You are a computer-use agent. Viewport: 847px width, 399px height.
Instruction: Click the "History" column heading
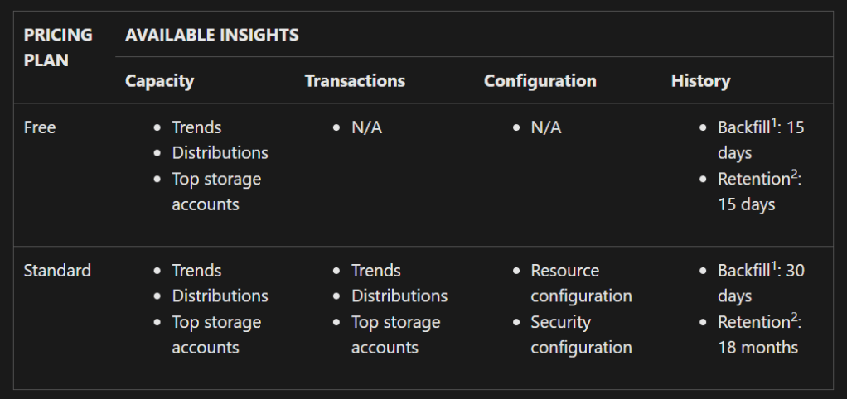pyautogui.click(x=700, y=81)
